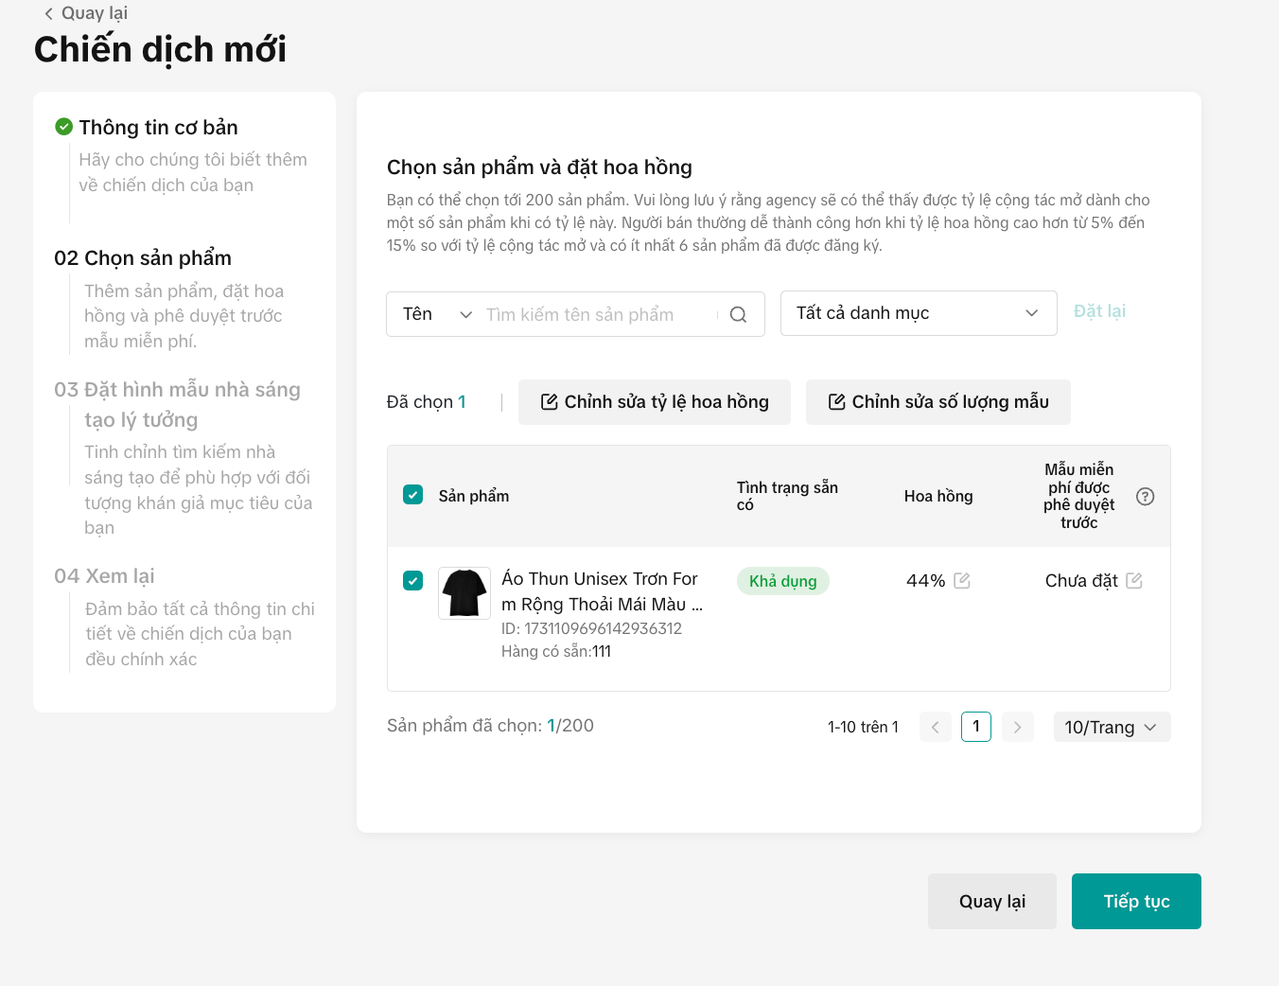This screenshot has height=986, width=1279.
Task: Click the product name search field
Action: click(x=596, y=315)
